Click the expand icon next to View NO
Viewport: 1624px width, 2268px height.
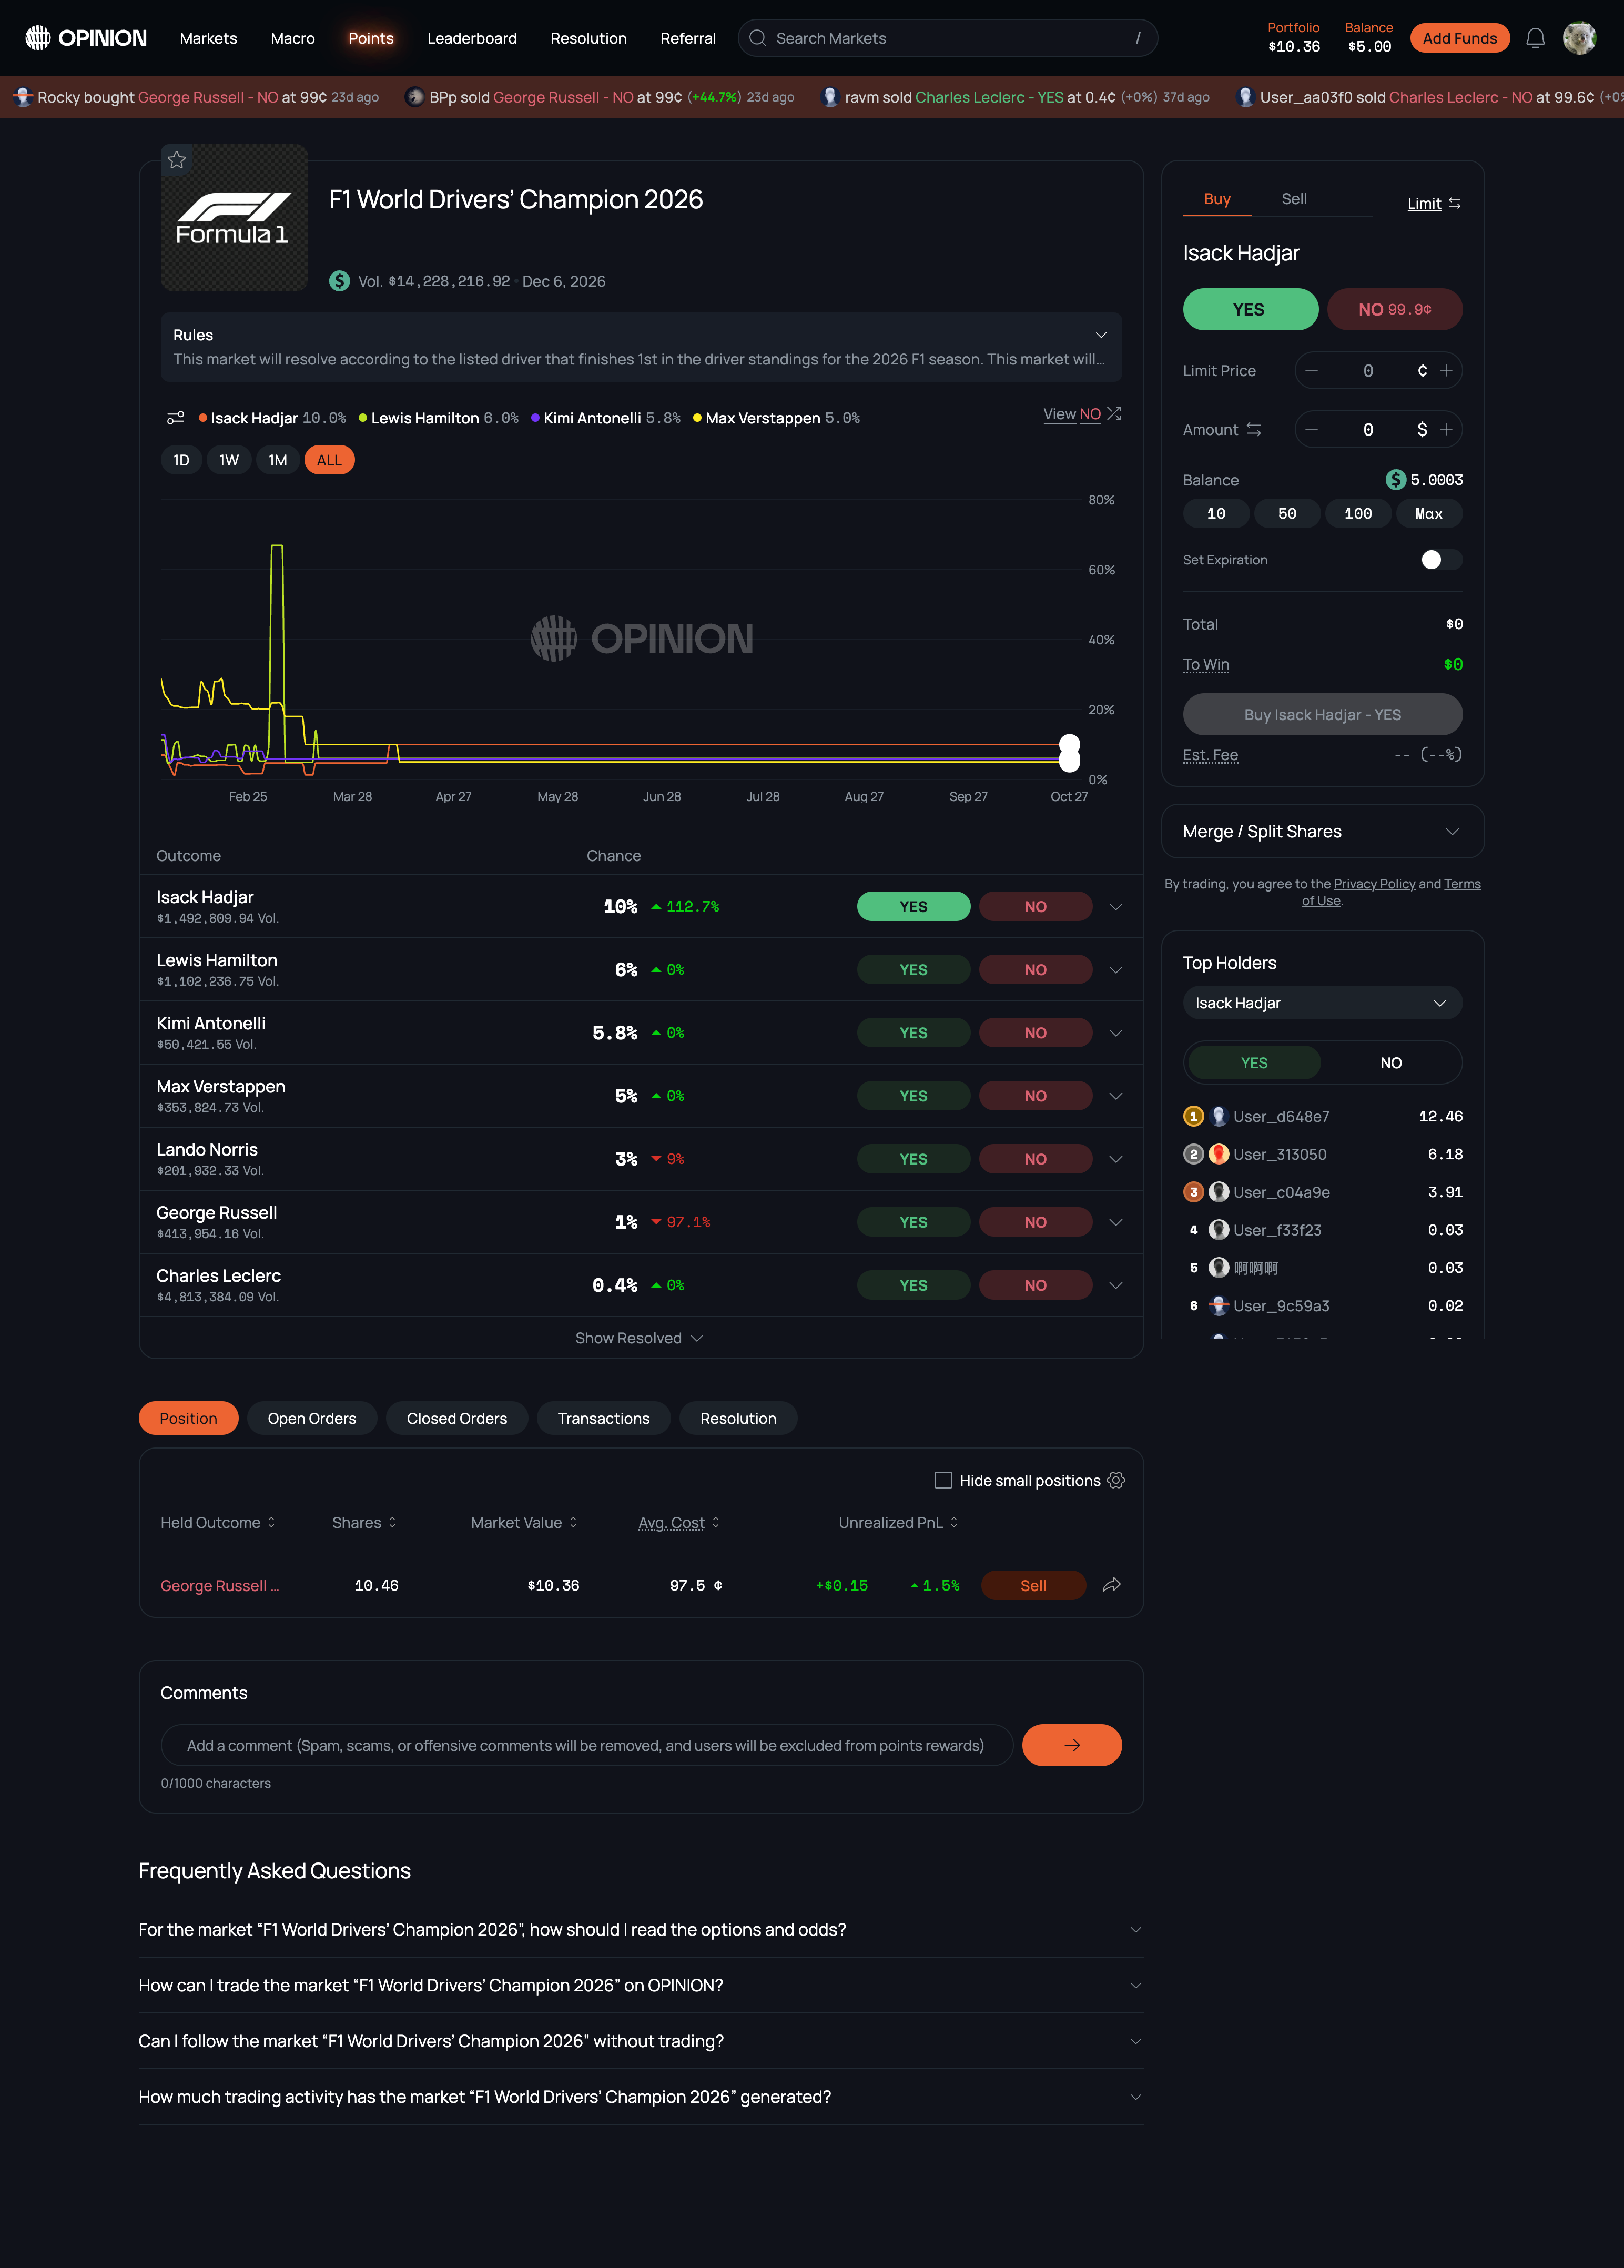1114,414
